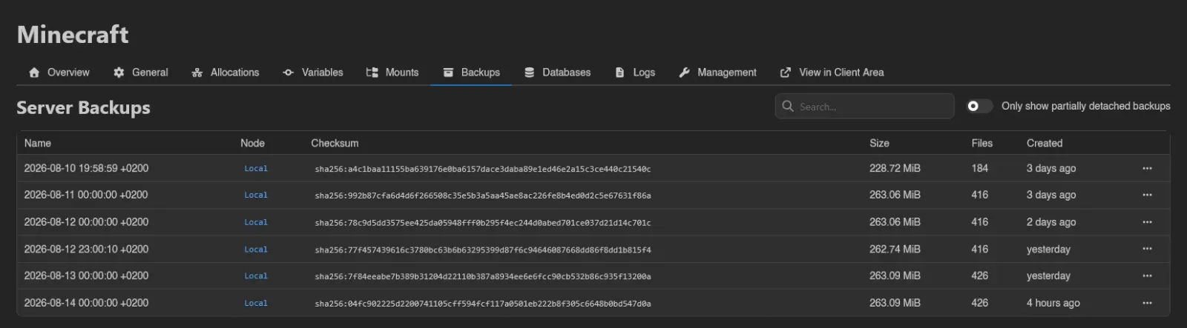Click checksum starting sha256:a4c1baa11155
This screenshot has width=1187, height=328.
click(x=483, y=169)
